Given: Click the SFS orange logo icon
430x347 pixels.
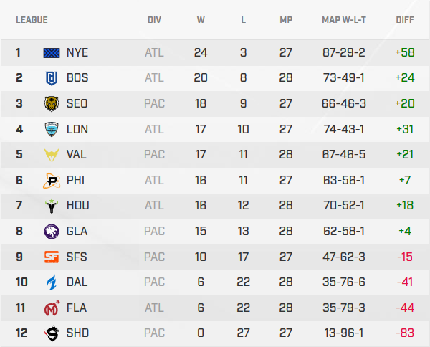Looking at the screenshot, I should point(52,257).
